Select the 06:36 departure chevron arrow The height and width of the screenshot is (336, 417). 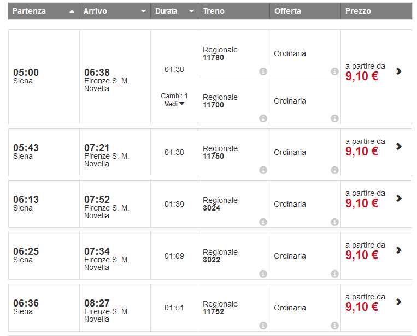point(399,302)
